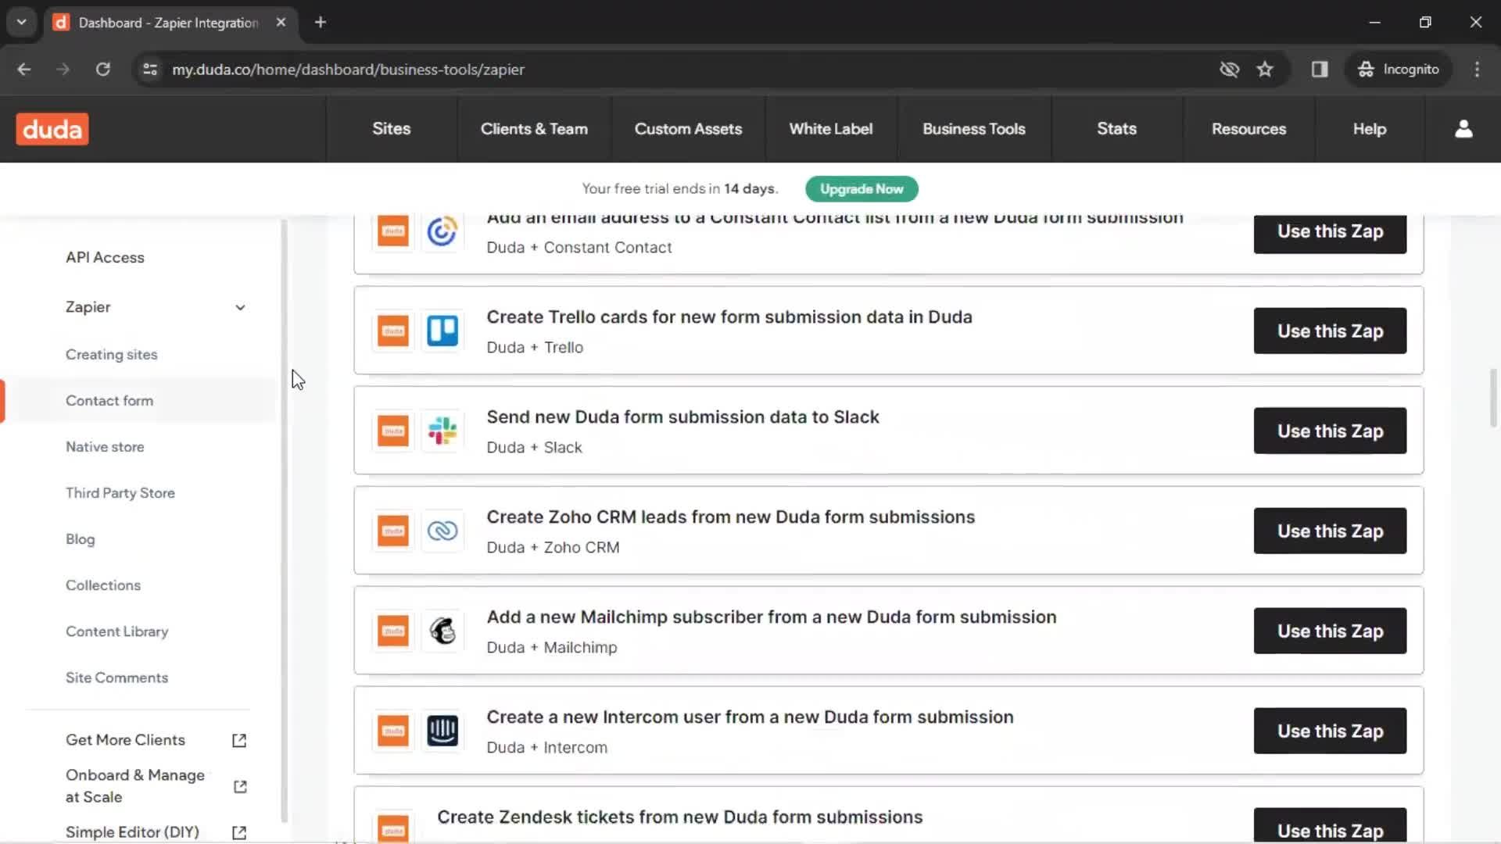Use this Zap for Slack
This screenshot has width=1501, height=844.
[1330, 431]
